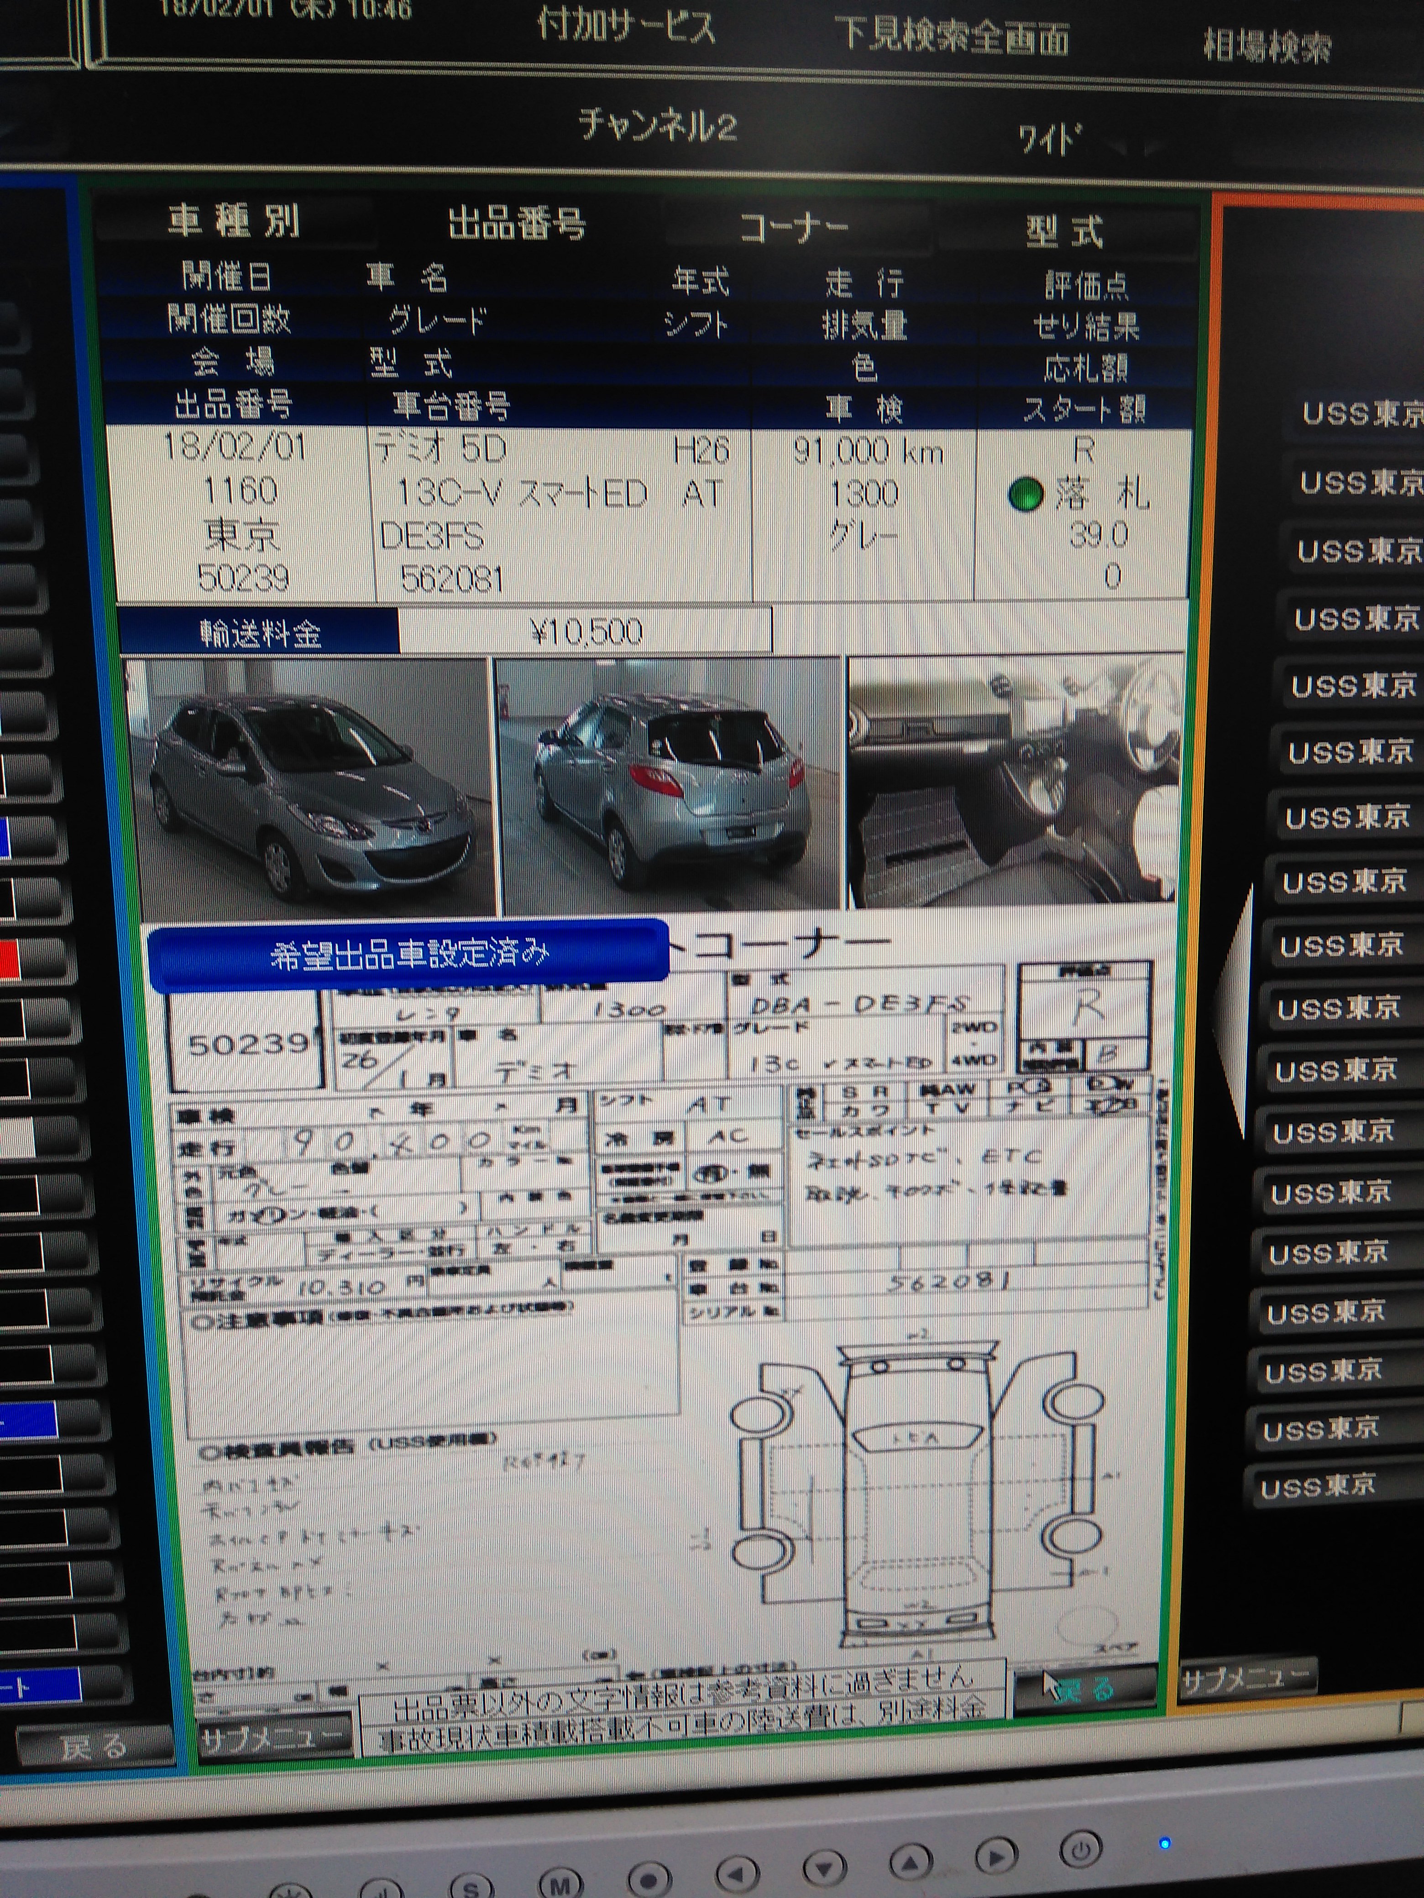The height and width of the screenshot is (1898, 1424).
Task: Switch to the 車種別 tab
Action: 234,221
